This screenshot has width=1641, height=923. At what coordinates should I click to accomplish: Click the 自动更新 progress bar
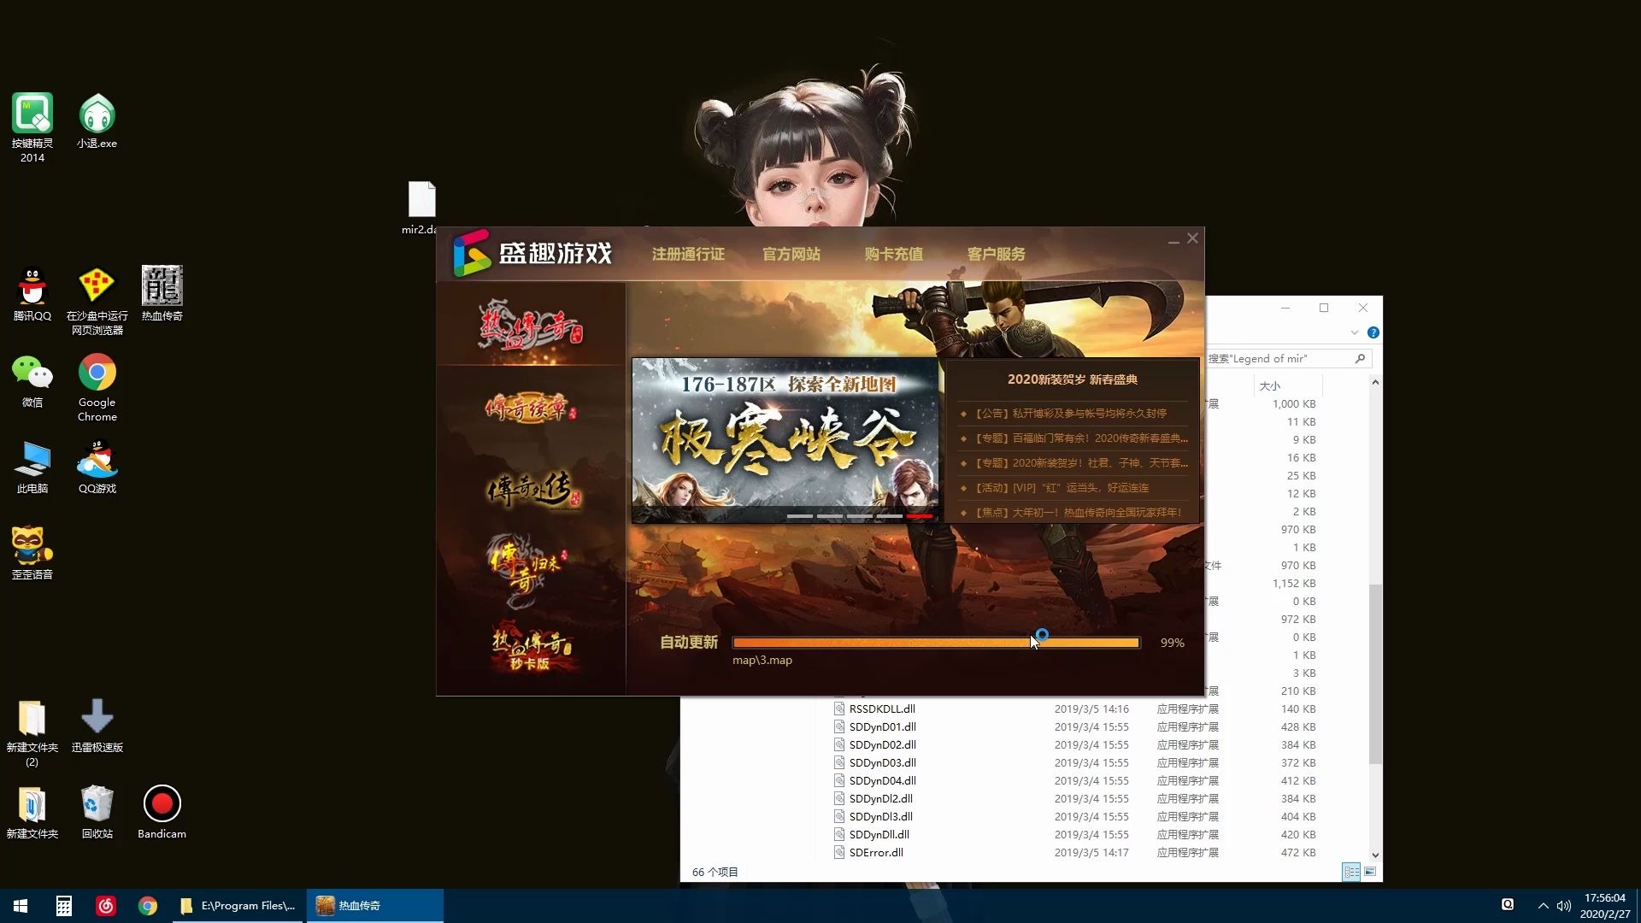tap(936, 643)
